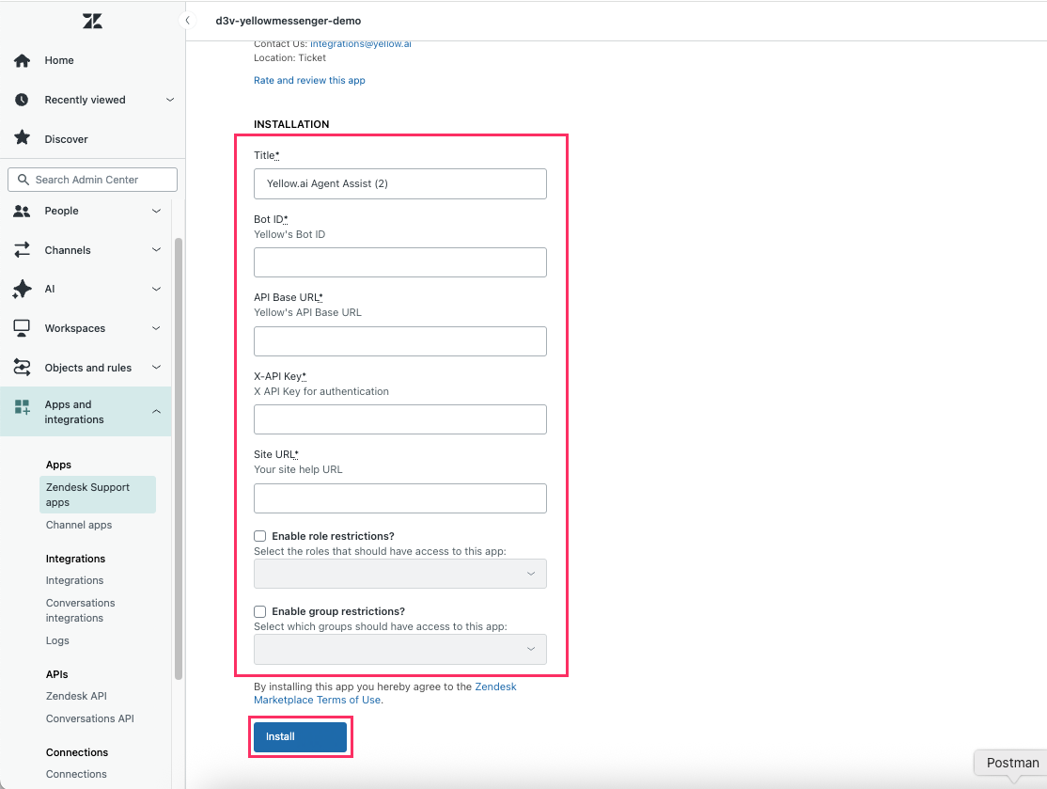The image size is (1047, 789).
Task: Expand the Recently viewed chevron
Action: point(169,100)
